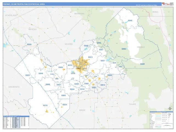Image resolution: width=176 pixels, height=132 pixels.
Task: Click ZIP code 93723
Action: [x=70, y=65]
